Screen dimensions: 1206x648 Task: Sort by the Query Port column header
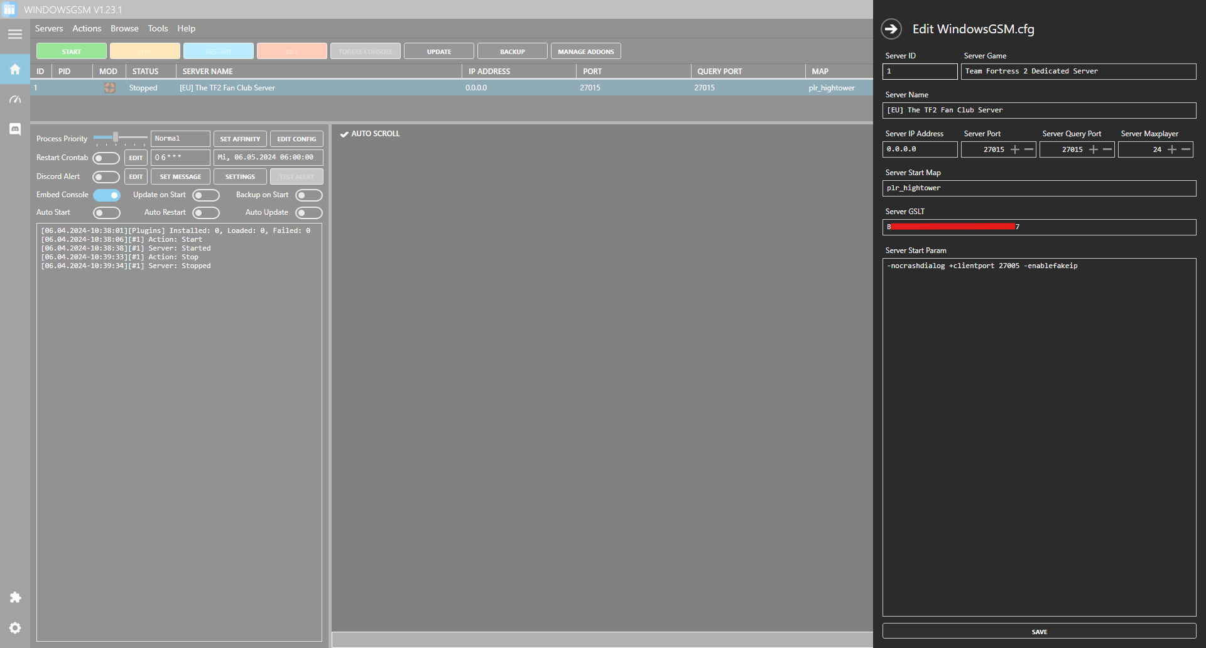(747, 72)
